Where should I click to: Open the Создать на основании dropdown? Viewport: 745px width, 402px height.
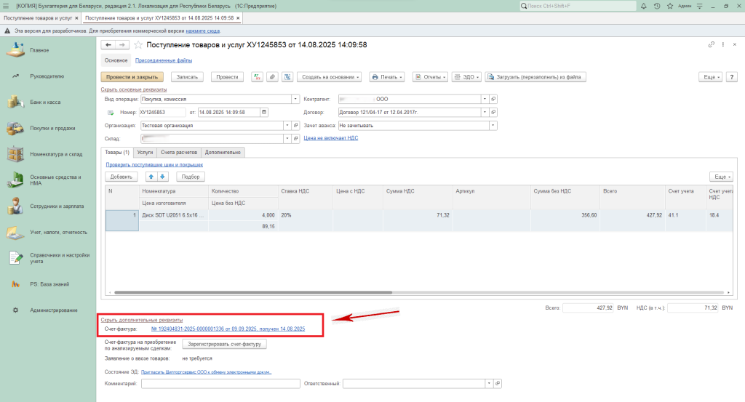(x=330, y=77)
